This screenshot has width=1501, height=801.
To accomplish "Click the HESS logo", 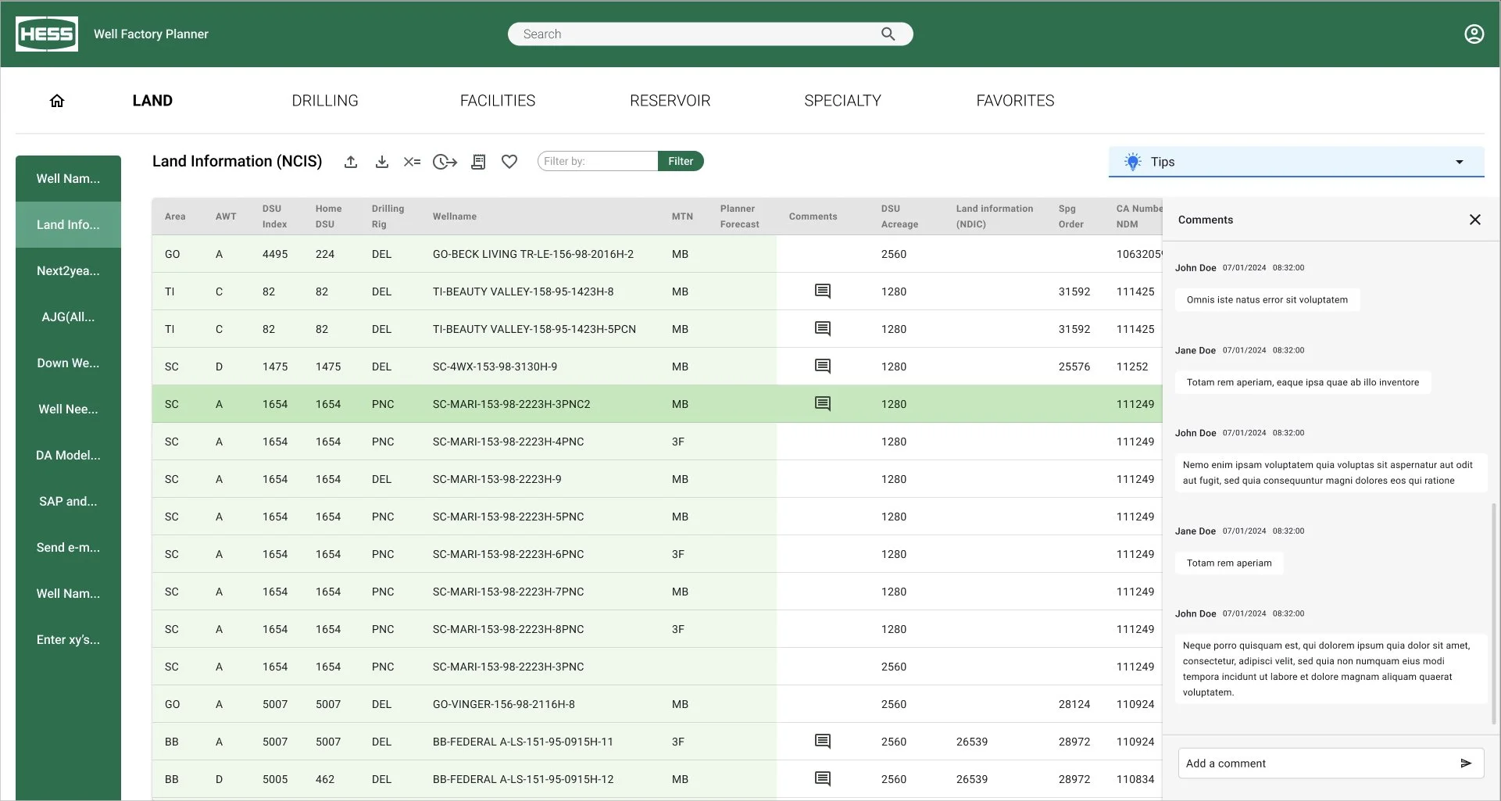I will tap(47, 34).
